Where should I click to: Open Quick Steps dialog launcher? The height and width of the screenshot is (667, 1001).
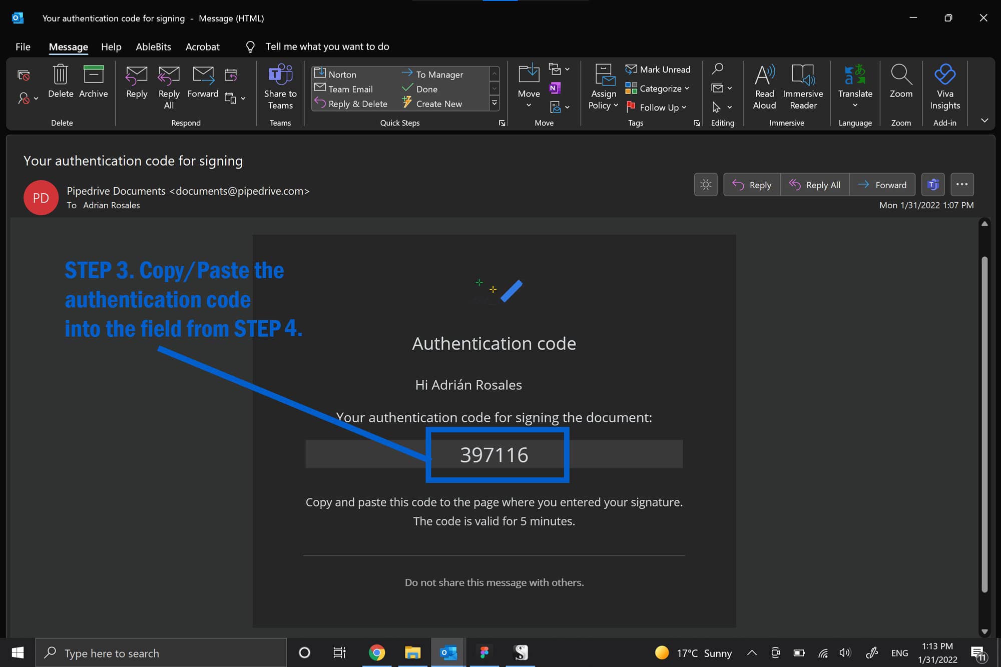tap(502, 123)
